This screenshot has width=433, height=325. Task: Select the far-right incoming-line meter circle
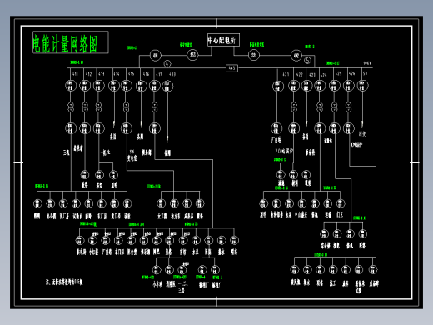tap(296, 56)
